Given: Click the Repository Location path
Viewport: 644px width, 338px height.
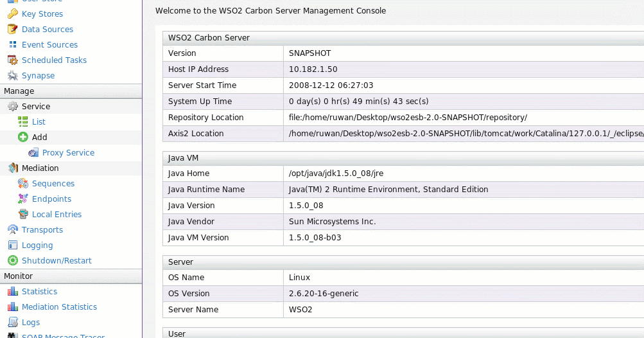Looking at the screenshot, I should 408,117.
